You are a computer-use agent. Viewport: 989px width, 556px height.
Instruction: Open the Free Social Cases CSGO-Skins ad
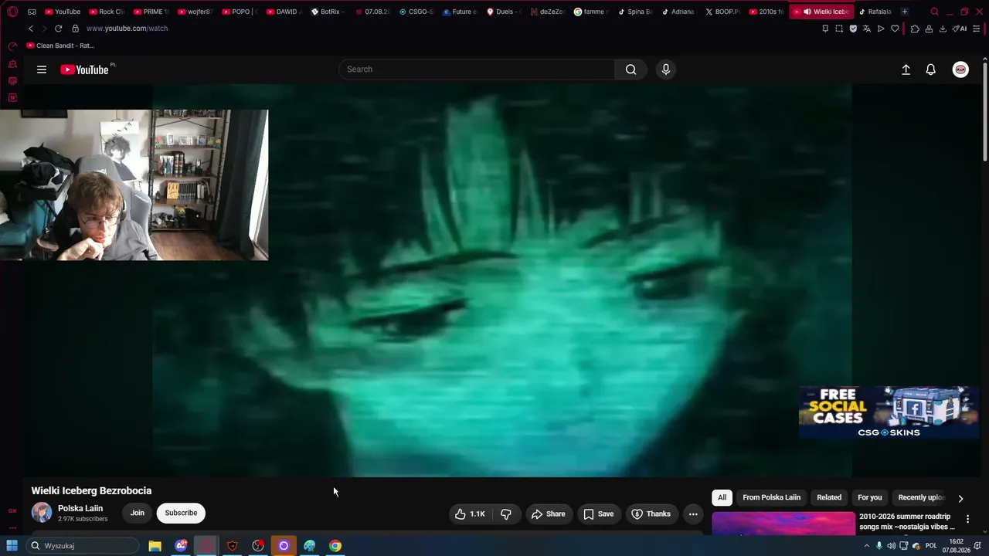[x=889, y=412]
